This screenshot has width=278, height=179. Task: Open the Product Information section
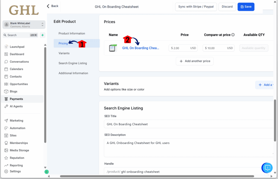[x=72, y=33]
